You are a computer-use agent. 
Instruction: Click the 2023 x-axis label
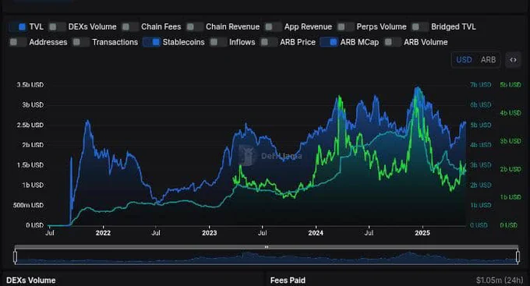point(209,233)
